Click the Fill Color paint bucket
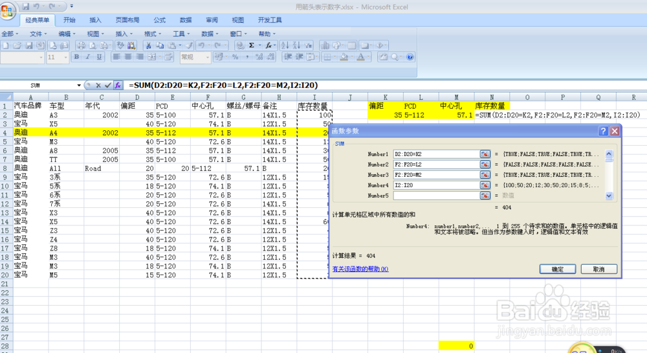The width and height of the screenshot is (647, 353). coord(344,57)
